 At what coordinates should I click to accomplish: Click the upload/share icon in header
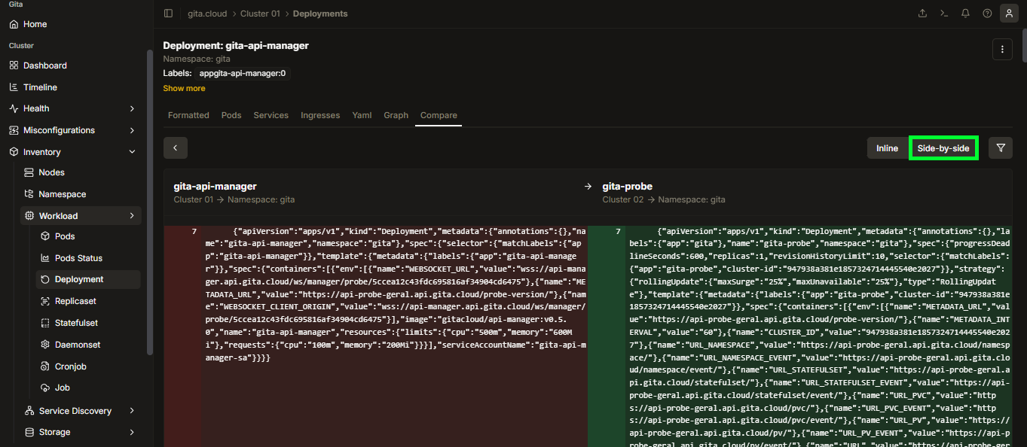pos(923,14)
